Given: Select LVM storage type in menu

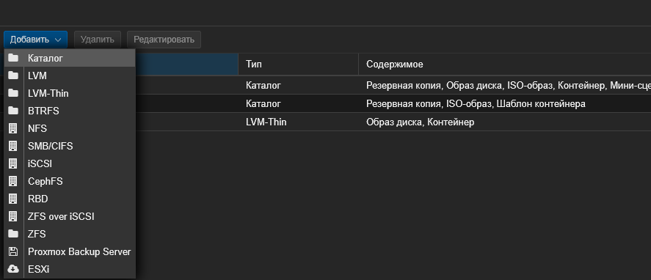Looking at the screenshot, I should pyautogui.click(x=70, y=75).
